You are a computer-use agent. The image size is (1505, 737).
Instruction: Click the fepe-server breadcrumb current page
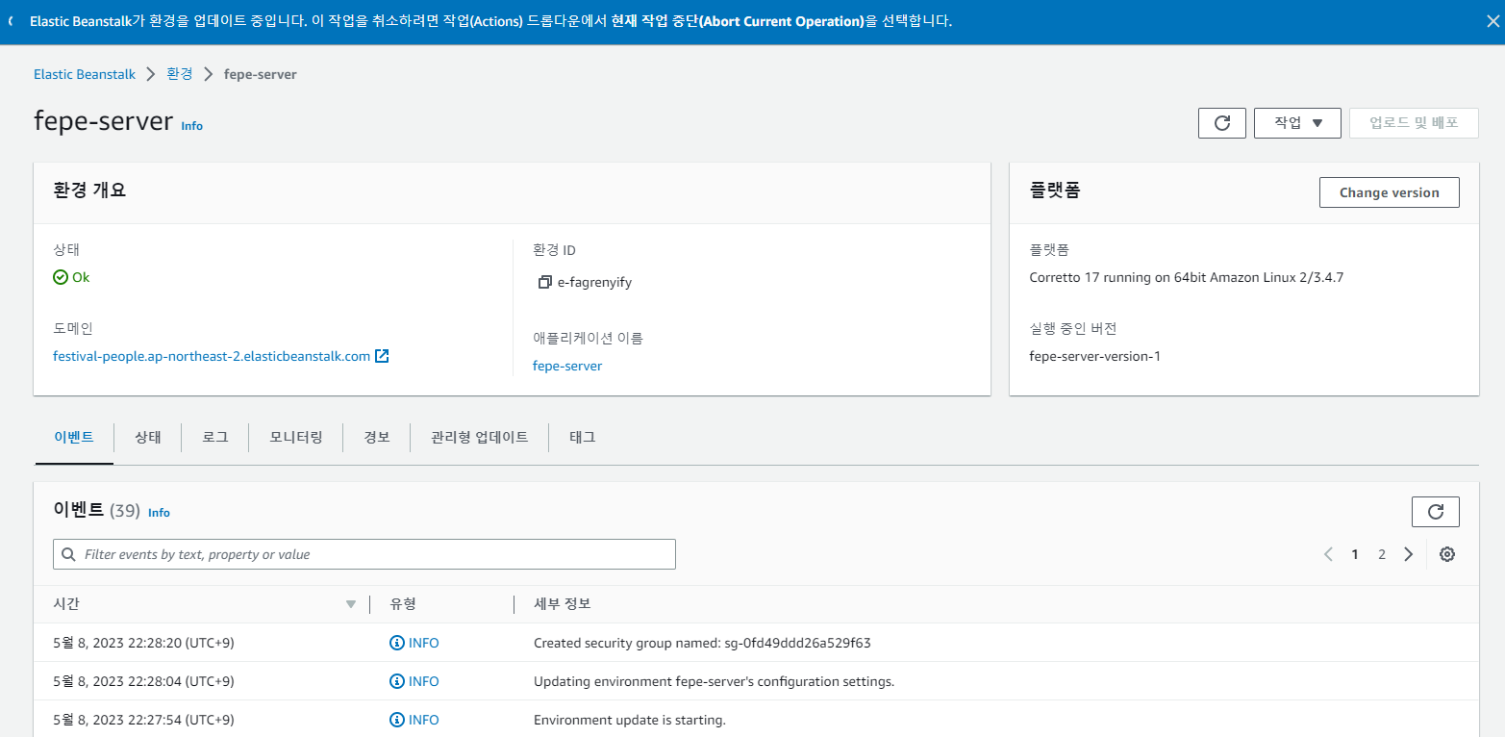click(x=260, y=74)
